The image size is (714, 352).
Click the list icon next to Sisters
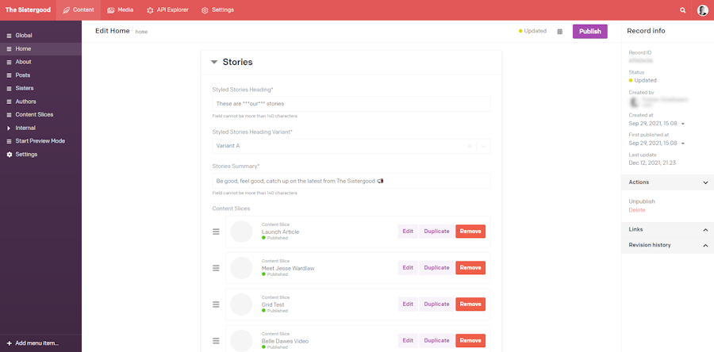9,88
